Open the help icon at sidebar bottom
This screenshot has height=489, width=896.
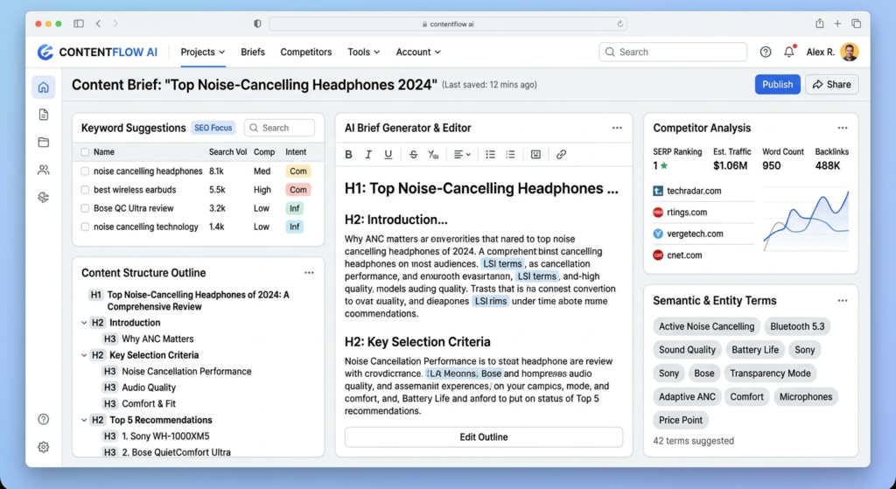tap(44, 419)
